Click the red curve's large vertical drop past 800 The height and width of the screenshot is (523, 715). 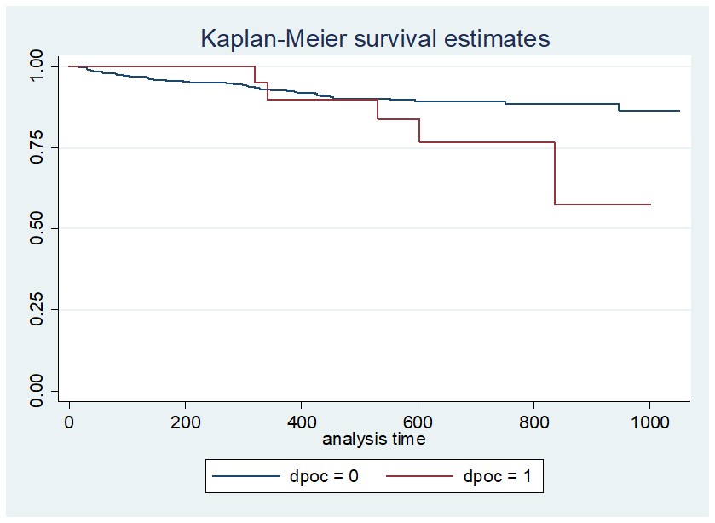click(555, 174)
